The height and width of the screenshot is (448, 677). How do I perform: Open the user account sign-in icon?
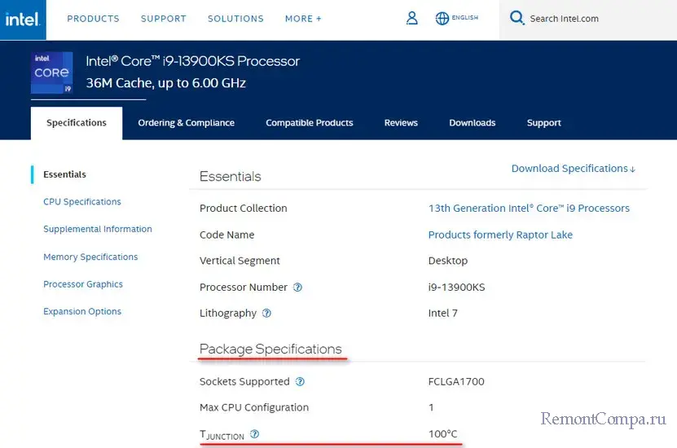point(411,18)
